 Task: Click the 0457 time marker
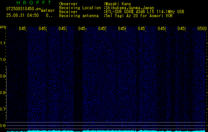click(142, 28)
